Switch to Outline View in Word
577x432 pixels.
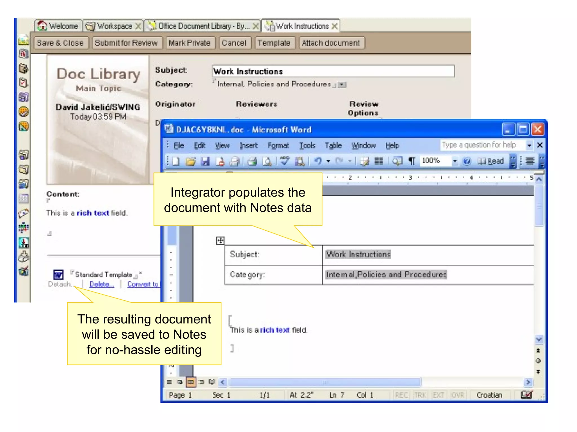pos(201,382)
